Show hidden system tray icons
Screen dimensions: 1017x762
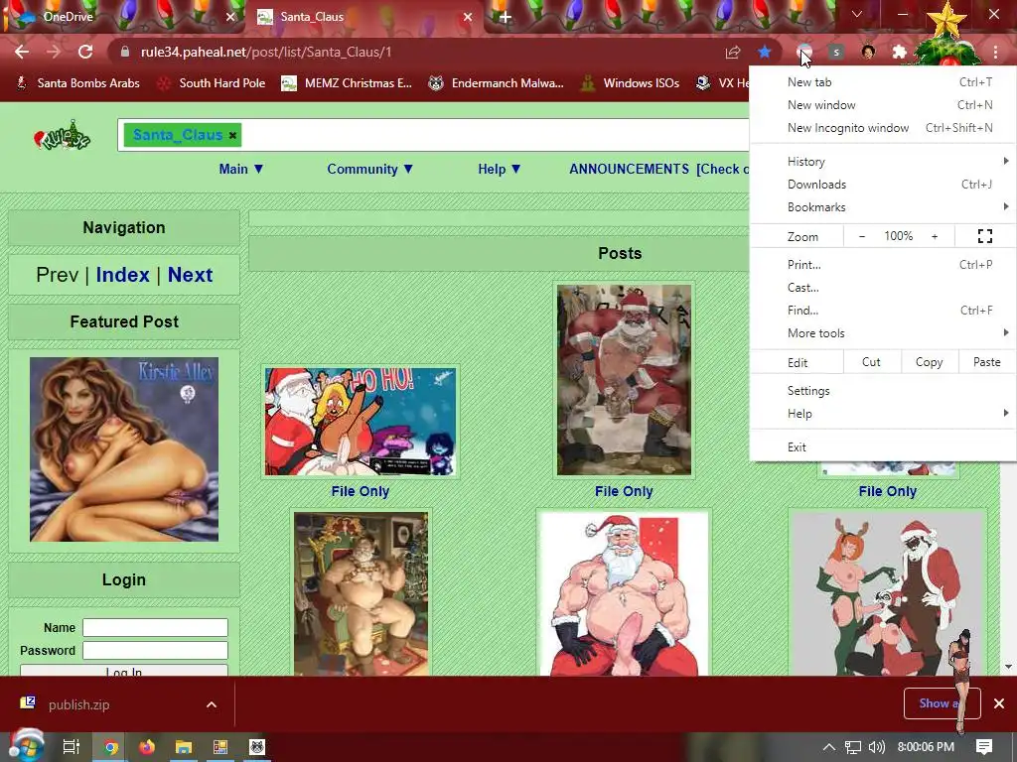point(828,747)
